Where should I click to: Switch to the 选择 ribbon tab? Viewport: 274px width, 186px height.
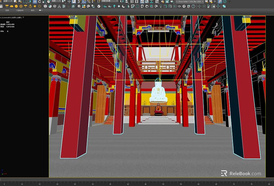pos(7,10)
